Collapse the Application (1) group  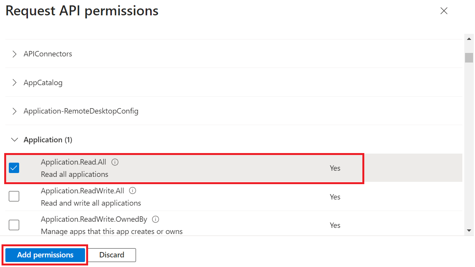[x=15, y=140]
